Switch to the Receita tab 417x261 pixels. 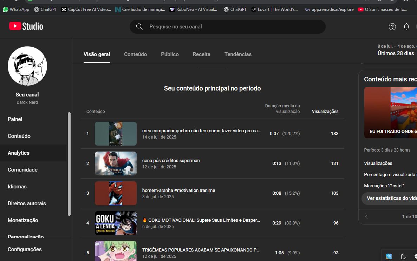coord(201,54)
